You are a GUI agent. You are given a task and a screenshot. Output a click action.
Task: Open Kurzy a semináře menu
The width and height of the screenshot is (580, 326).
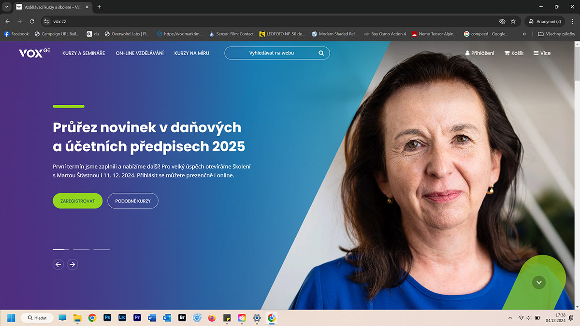(84, 53)
